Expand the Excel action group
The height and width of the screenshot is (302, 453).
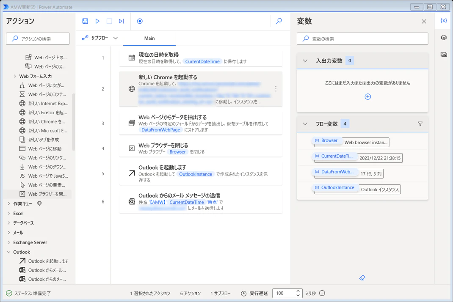click(8, 213)
